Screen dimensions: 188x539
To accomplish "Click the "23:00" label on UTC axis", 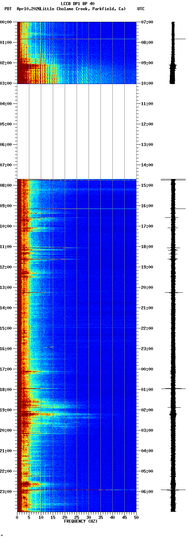I will point(147,349).
